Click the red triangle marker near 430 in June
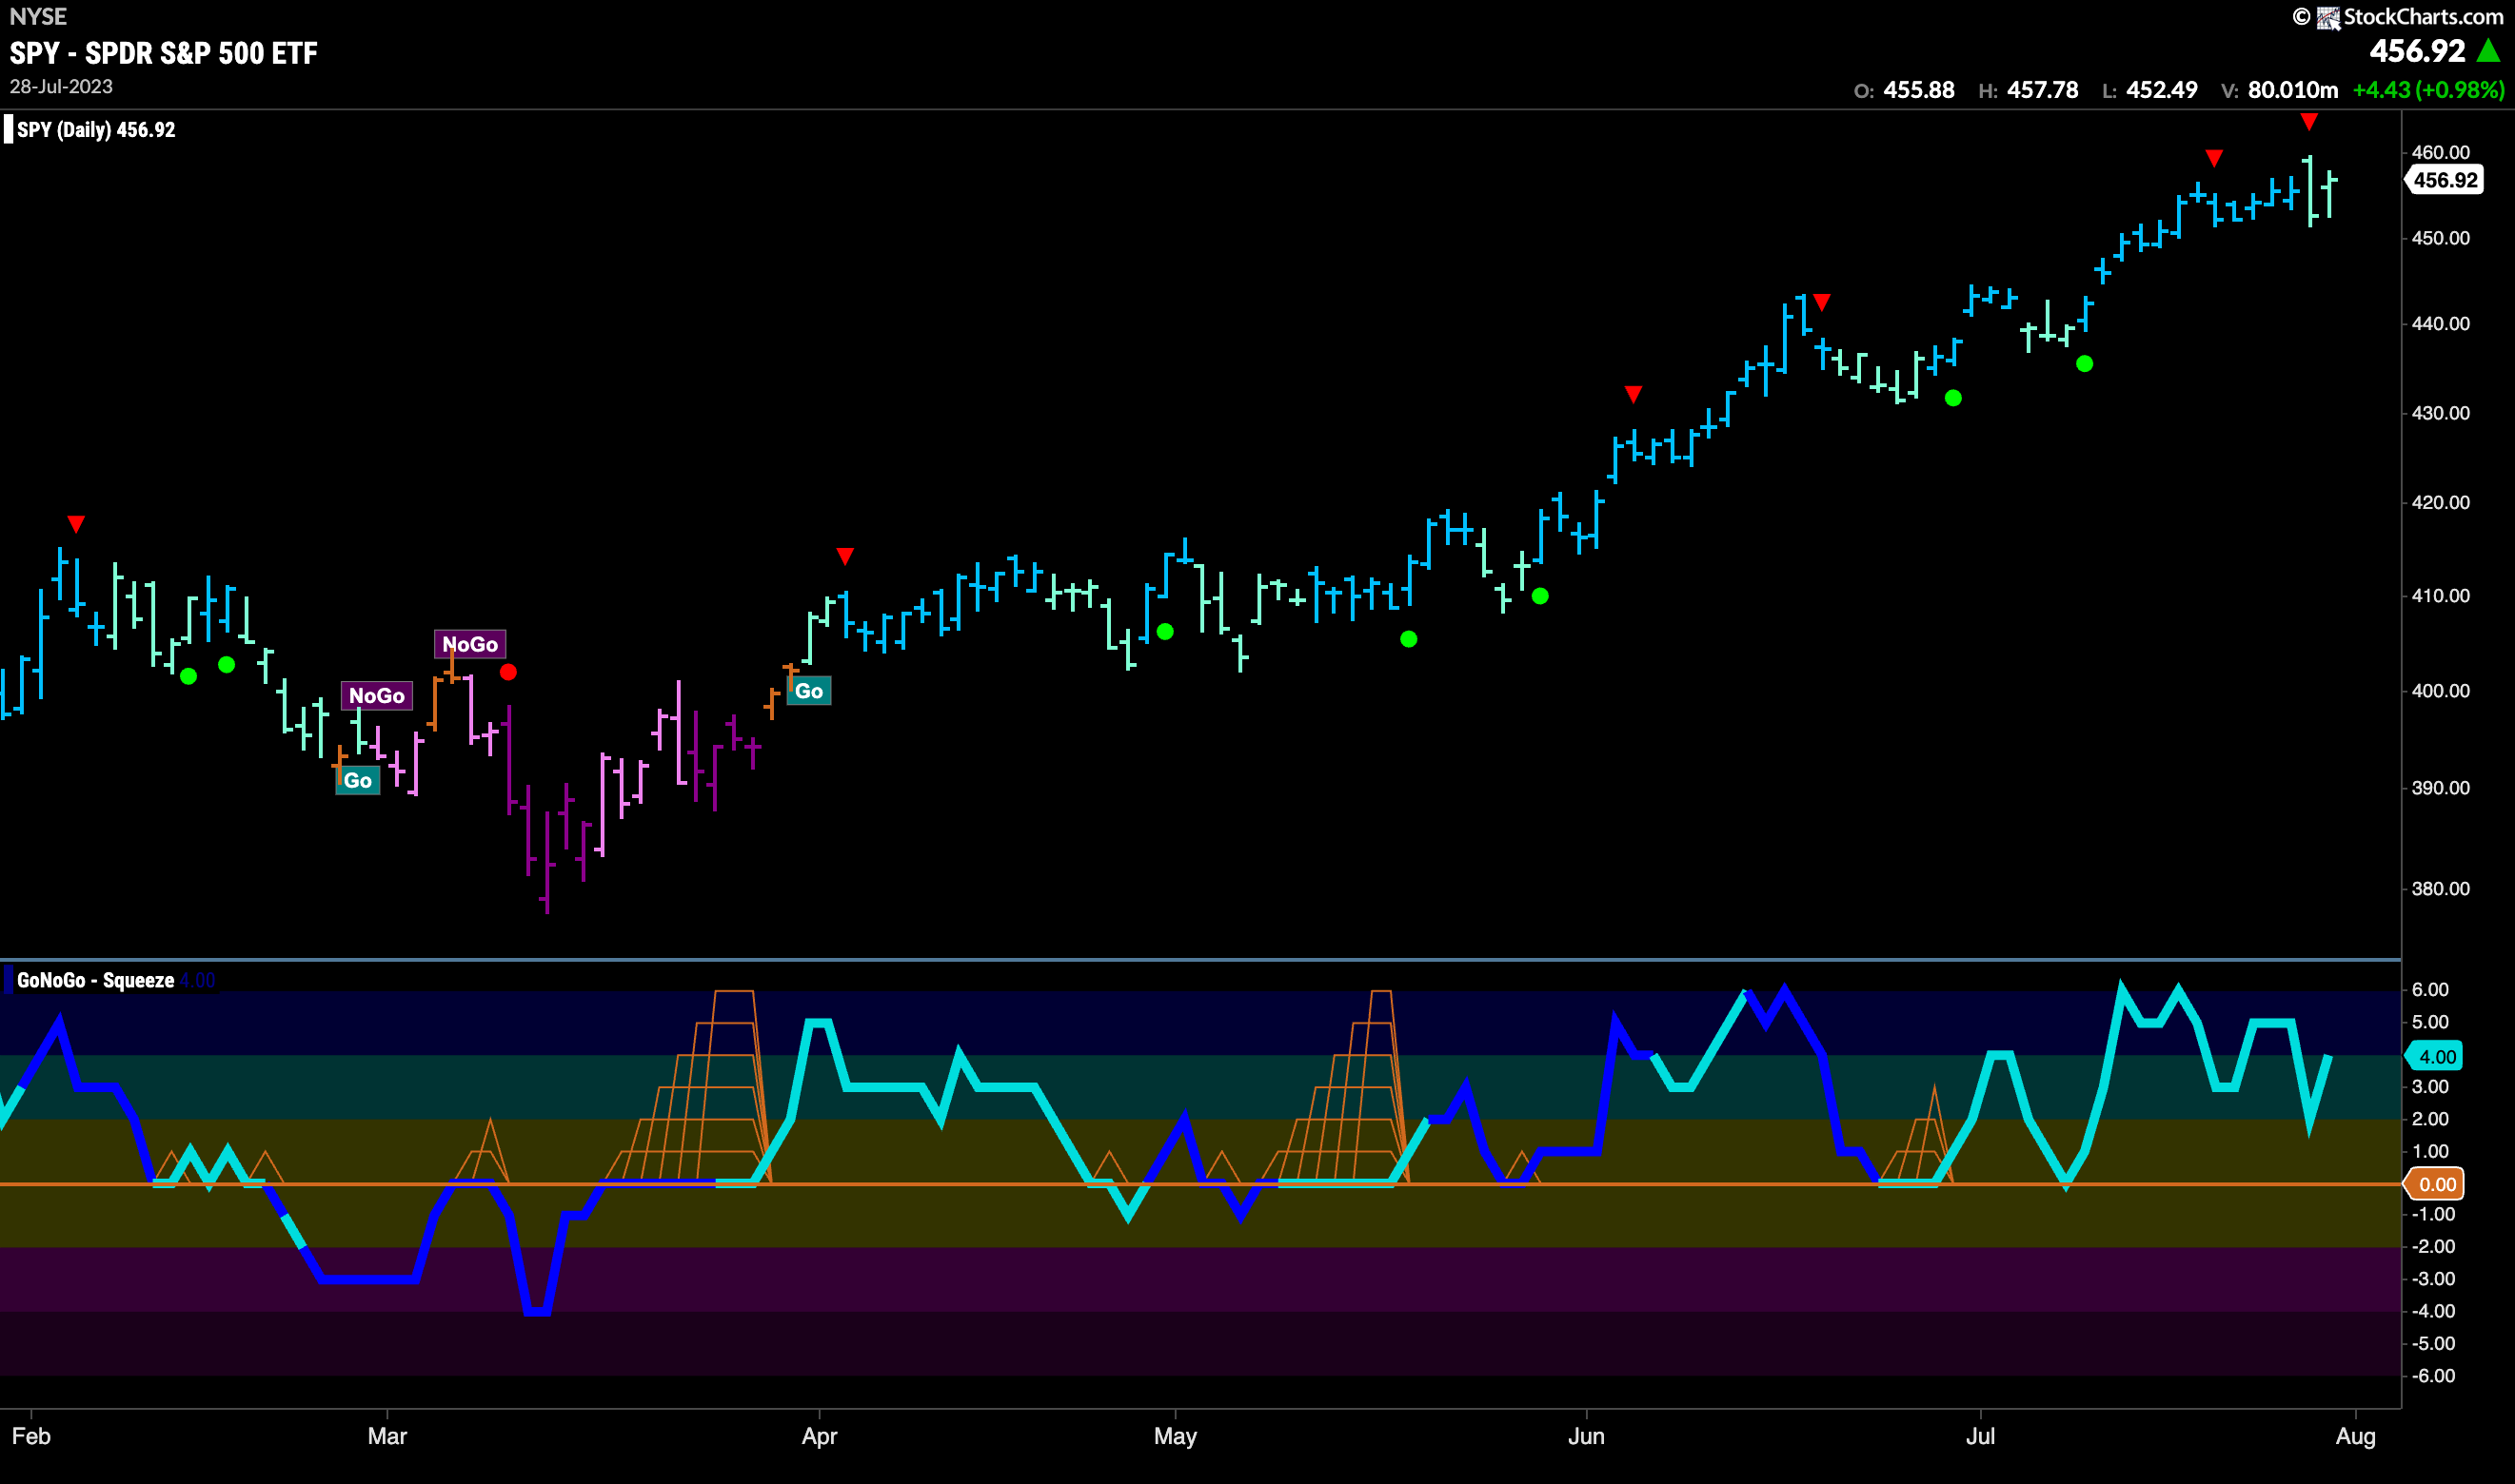 click(1634, 394)
